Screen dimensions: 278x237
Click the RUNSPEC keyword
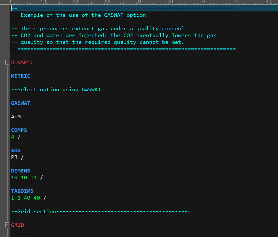click(22, 62)
